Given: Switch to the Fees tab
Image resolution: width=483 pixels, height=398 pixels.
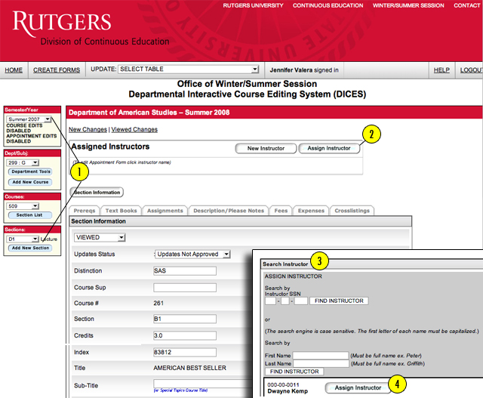Looking at the screenshot, I should (x=281, y=211).
